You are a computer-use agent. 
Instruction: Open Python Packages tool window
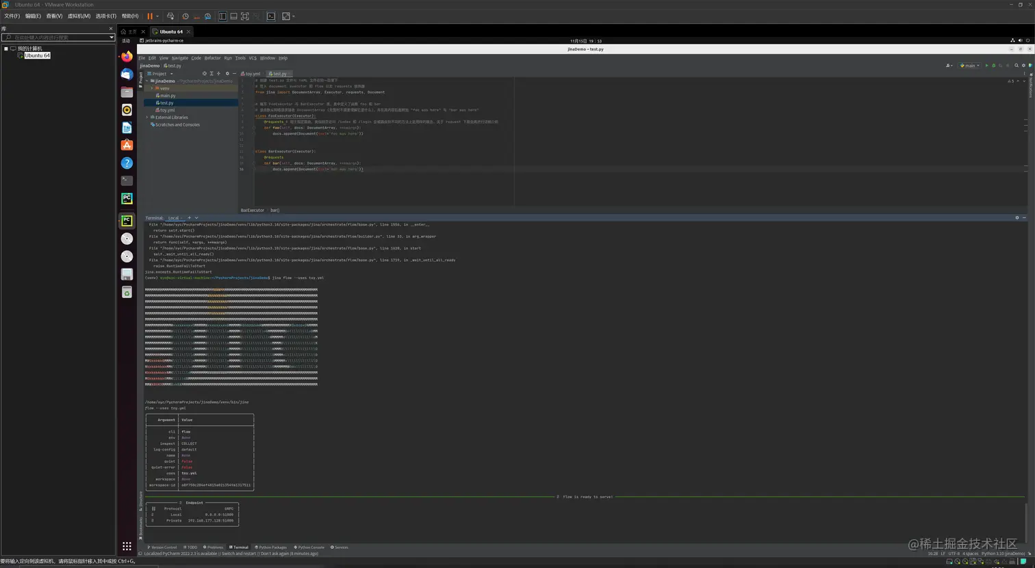pyautogui.click(x=271, y=547)
